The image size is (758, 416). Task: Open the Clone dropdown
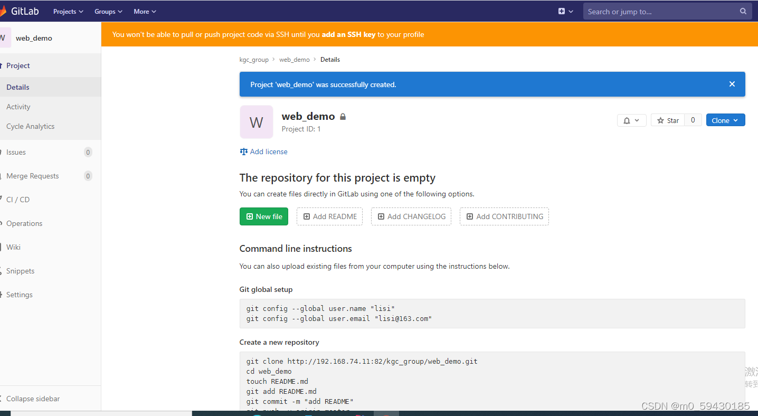tap(725, 120)
